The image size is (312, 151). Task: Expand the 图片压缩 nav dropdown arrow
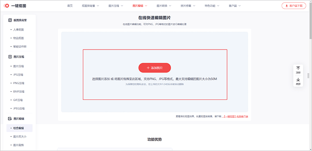[x=122, y=6]
